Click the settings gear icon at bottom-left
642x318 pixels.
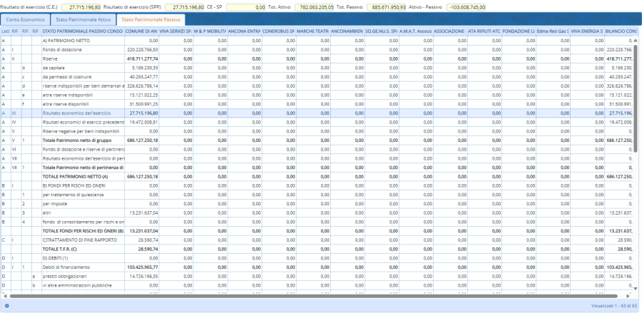tap(6, 306)
